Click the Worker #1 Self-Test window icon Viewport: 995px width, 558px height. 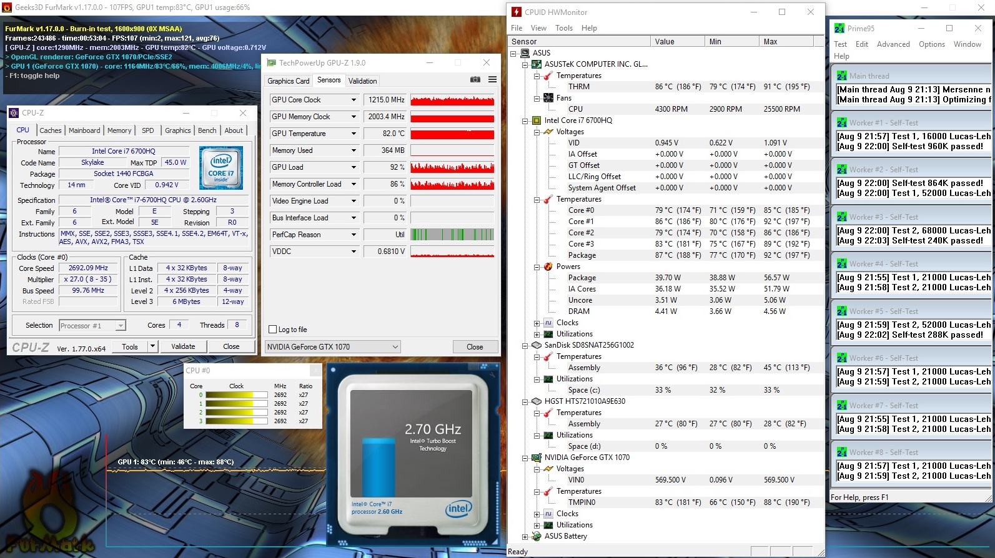click(842, 123)
